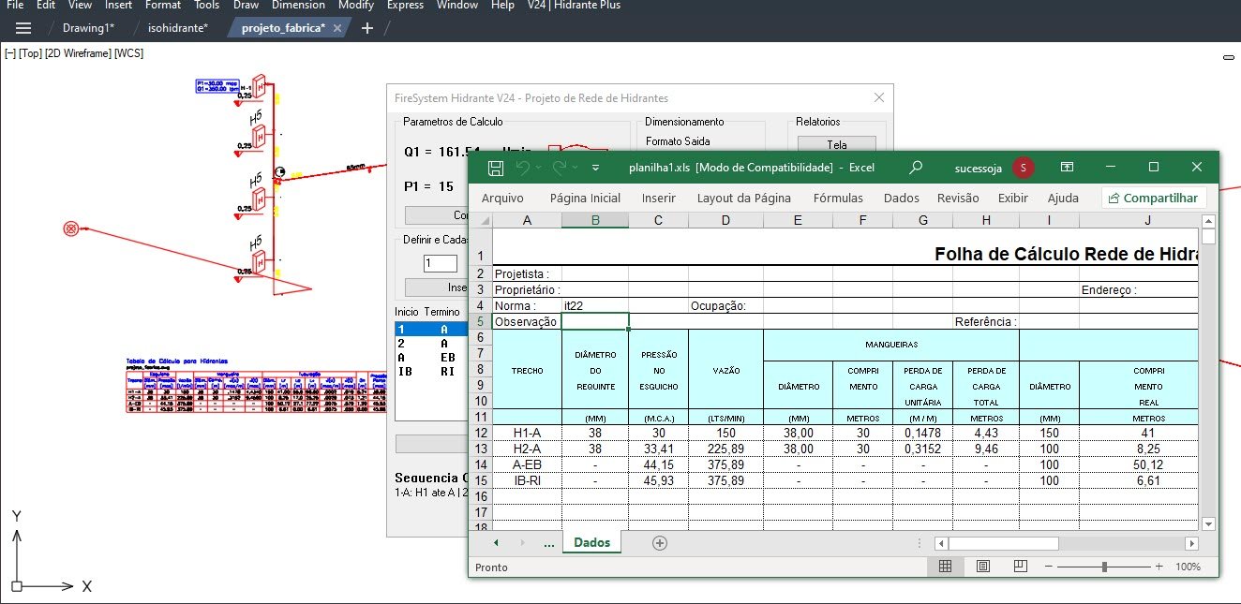
Task: Click trecho number input field showing 1
Action: [440, 264]
